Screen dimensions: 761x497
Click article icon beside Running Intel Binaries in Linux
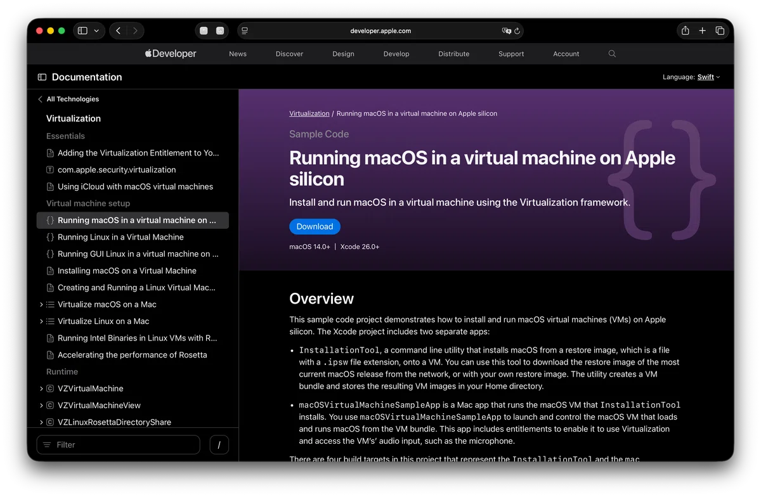(x=51, y=338)
